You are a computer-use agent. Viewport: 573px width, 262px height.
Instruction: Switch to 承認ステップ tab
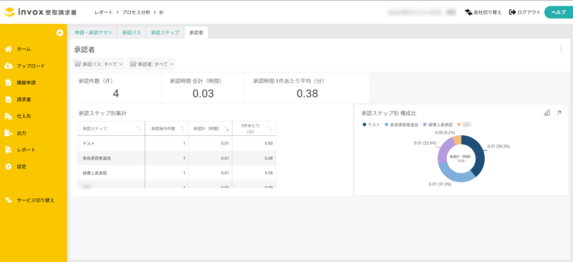tap(165, 32)
